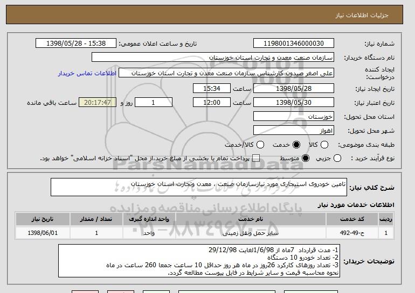The height and width of the screenshot is (293, 415).
Task: Click the اطلاعات خدمات مورد نیاز heading
Action: [356, 205]
